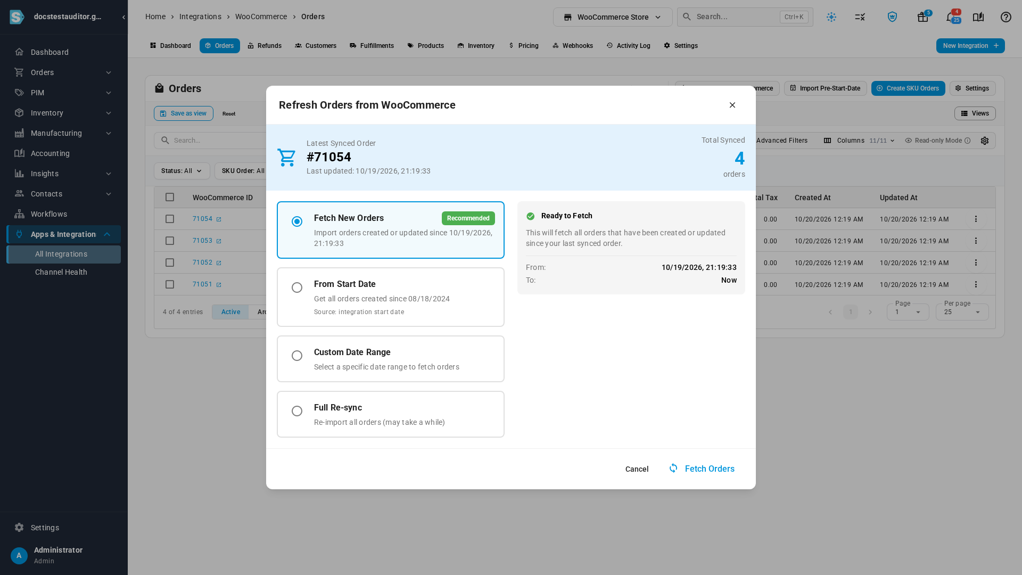Open the Status: All filter dropdown

pyautogui.click(x=182, y=171)
